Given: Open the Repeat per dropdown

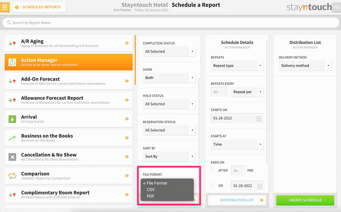Looking at the screenshot, I should pos(248,92).
